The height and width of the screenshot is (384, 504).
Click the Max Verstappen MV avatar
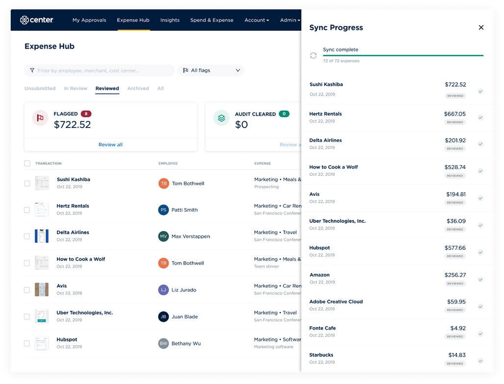(x=164, y=236)
